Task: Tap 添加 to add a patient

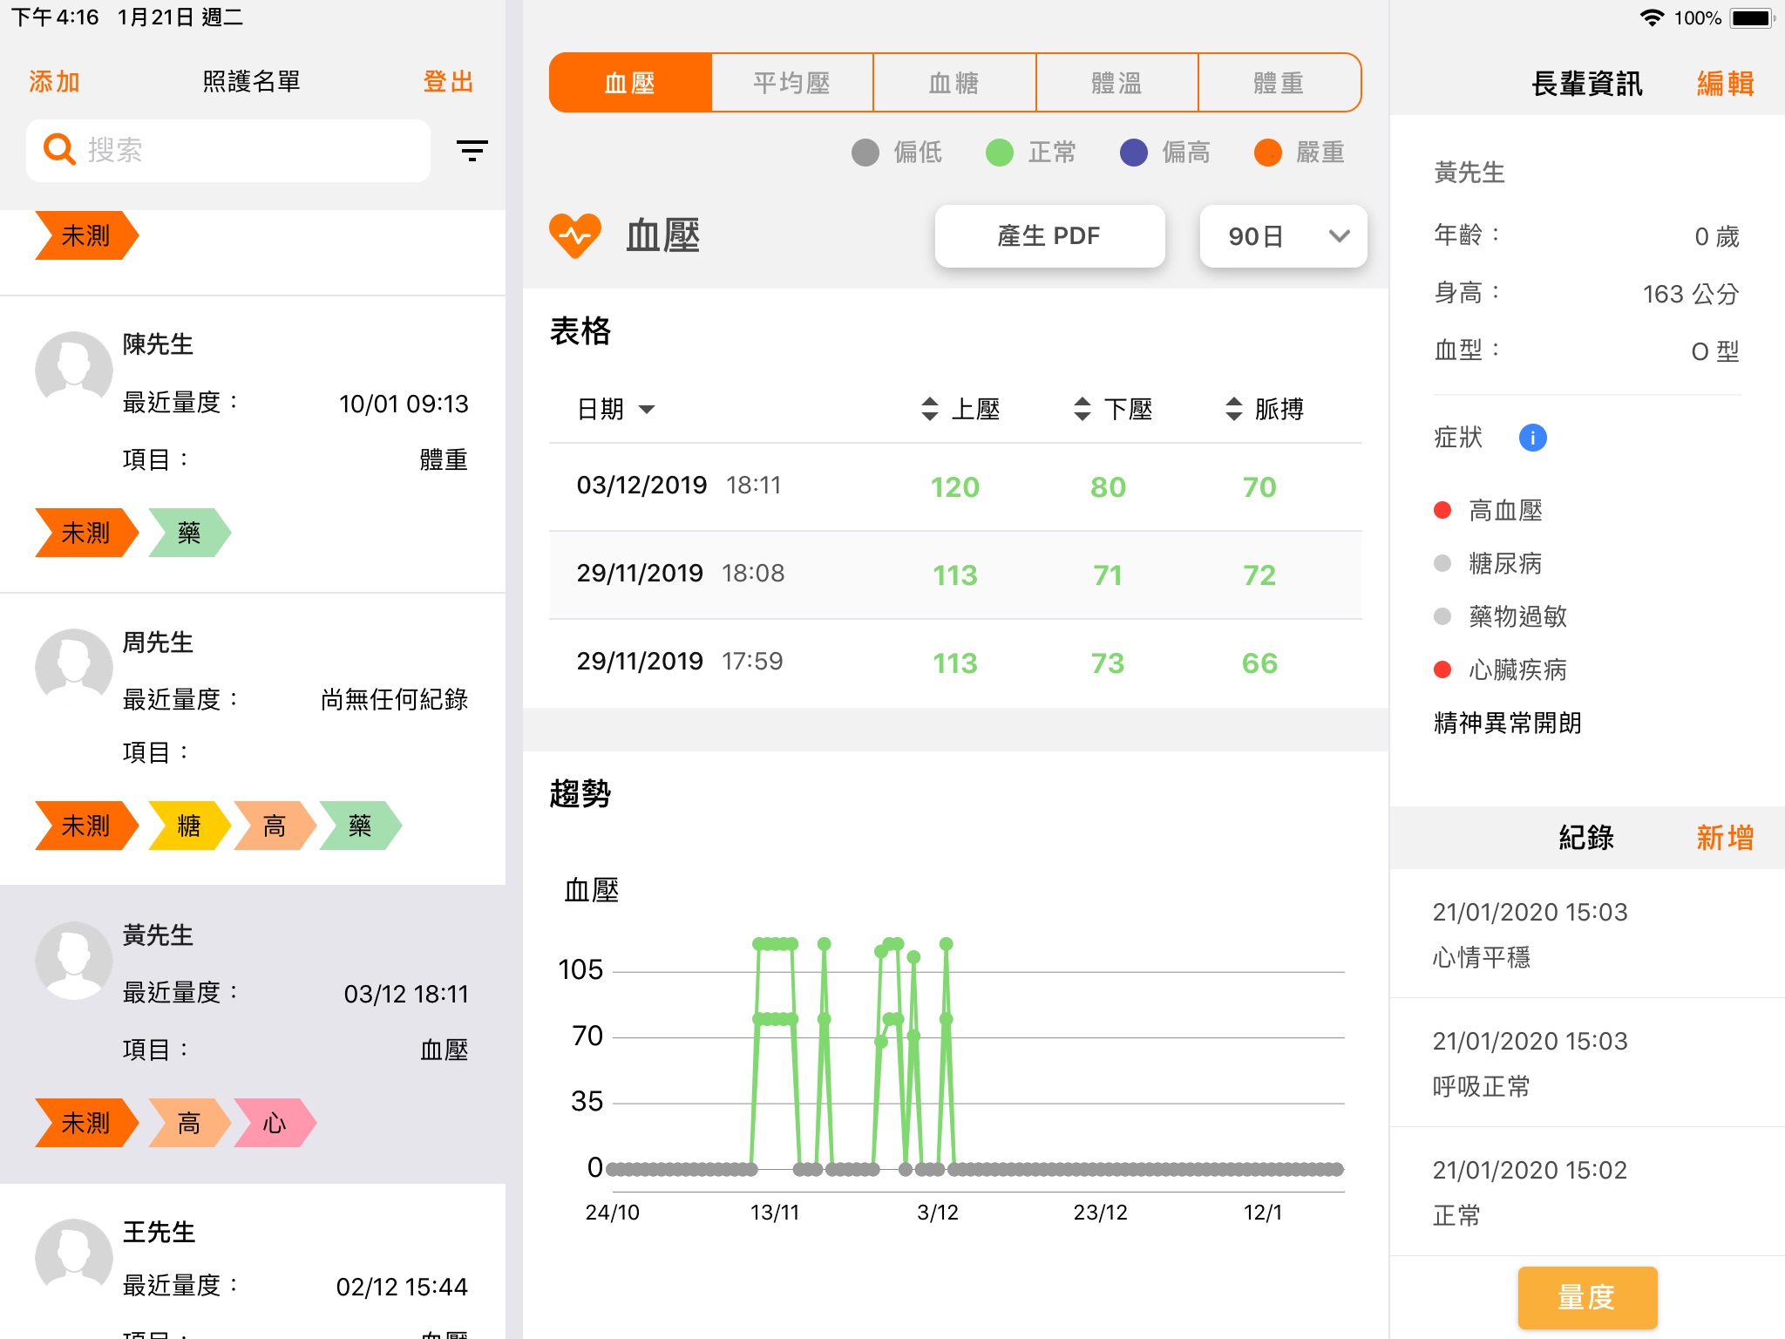Action: tap(54, 82)
